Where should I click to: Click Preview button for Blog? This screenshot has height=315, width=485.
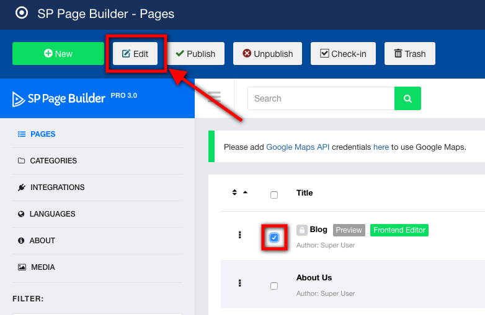tap(349, 230)
